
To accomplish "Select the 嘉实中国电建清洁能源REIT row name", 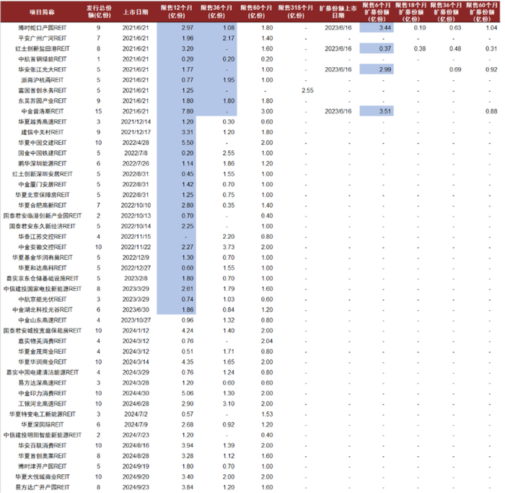I will pos(42,372).
